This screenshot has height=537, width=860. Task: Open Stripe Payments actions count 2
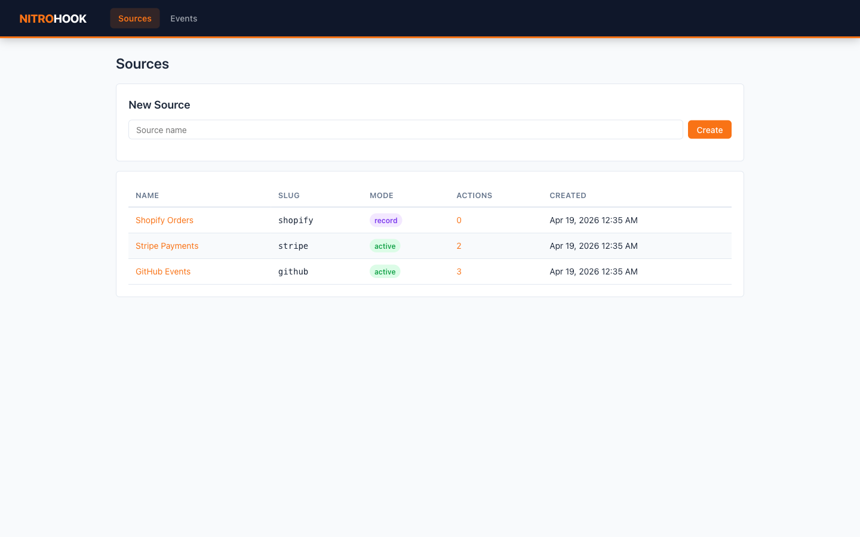point(459,246)
